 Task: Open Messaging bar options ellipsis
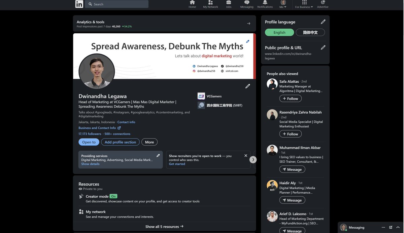(x=383, y=227)
